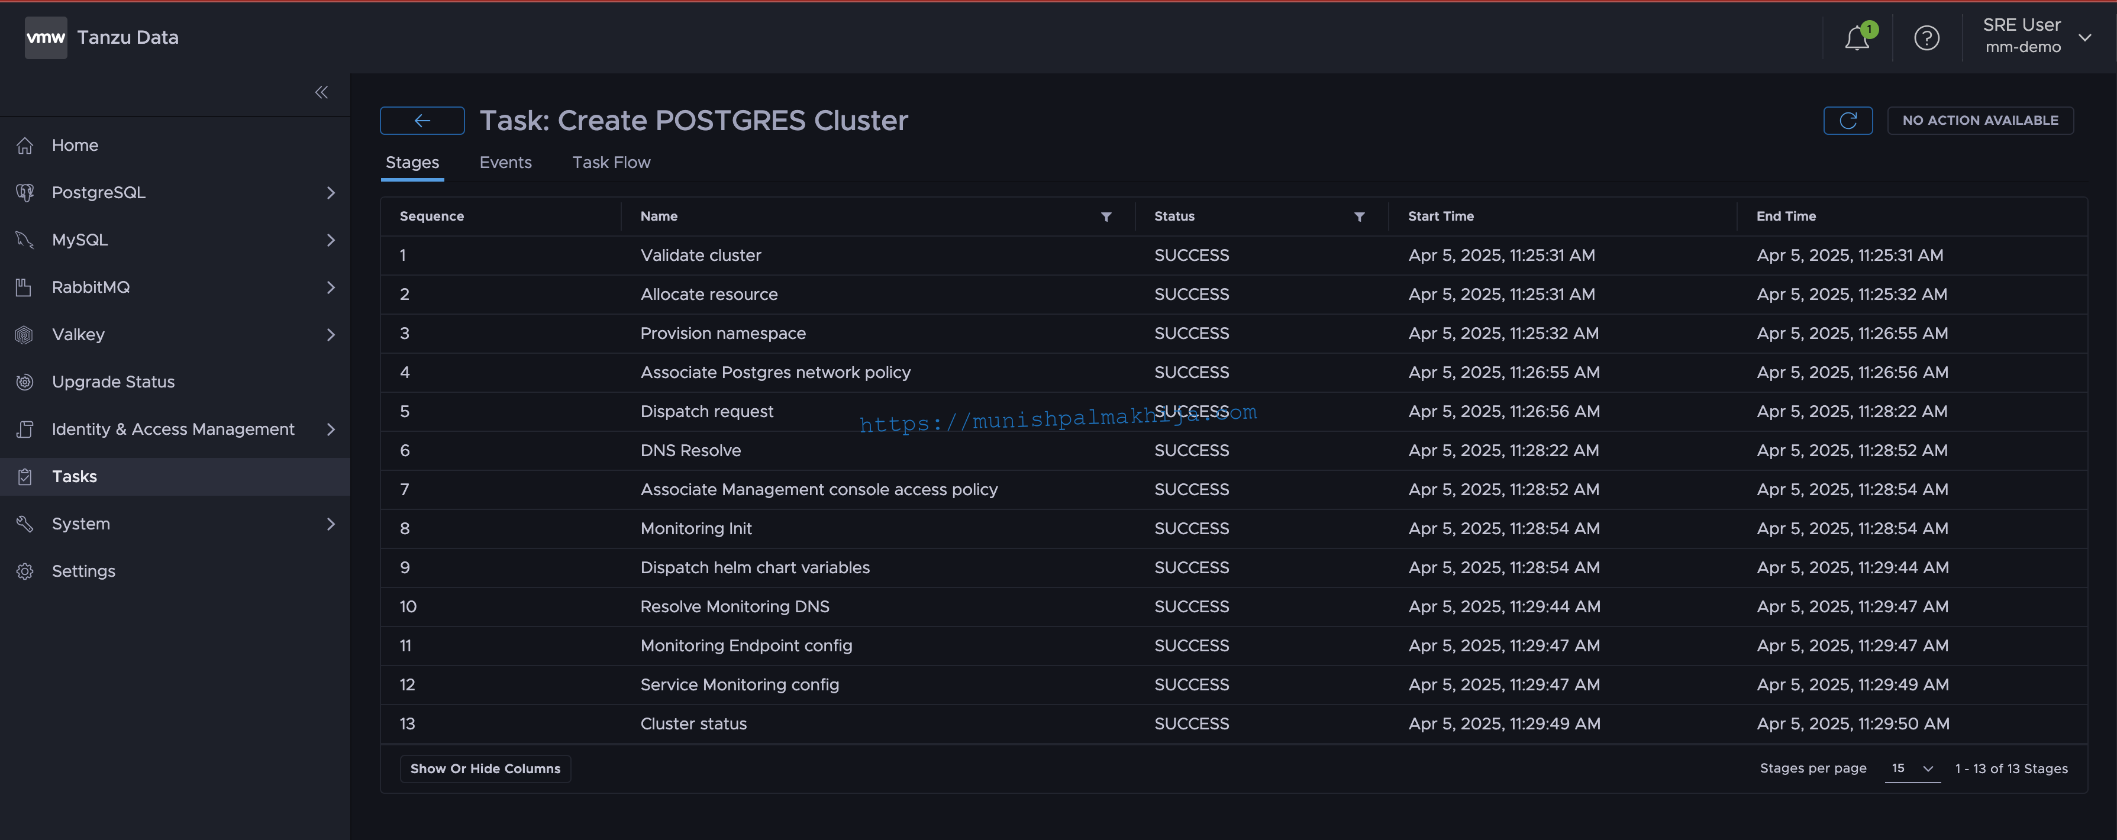
Task: Click the Tasks clipboard icon
Action: point(25,477)
